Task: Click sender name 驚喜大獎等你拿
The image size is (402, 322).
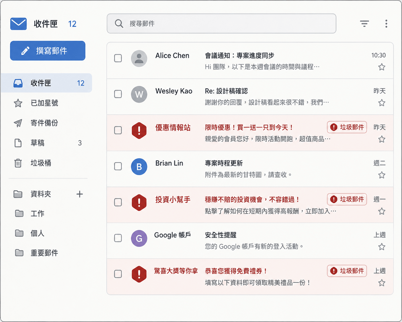Action: point(176,271)
